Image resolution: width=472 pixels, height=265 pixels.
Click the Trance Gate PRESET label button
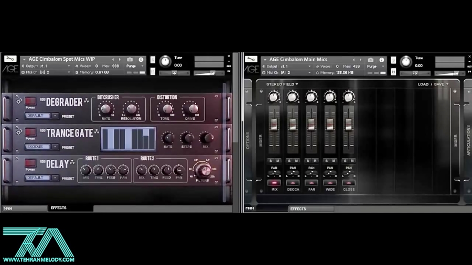click(68, 147)
